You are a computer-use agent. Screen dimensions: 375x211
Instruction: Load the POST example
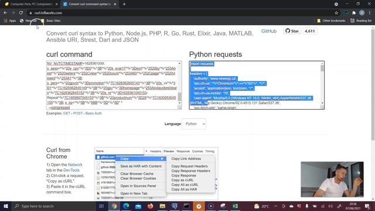[78, 113]
